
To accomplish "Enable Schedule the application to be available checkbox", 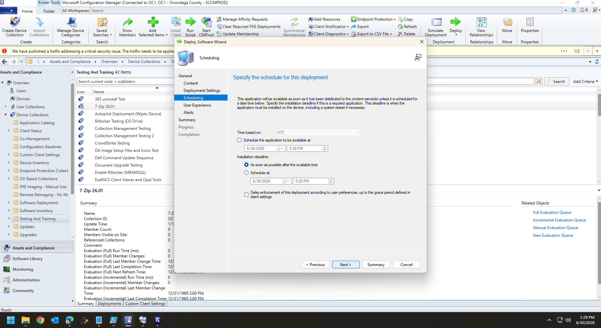I will [x=239, y=140].
